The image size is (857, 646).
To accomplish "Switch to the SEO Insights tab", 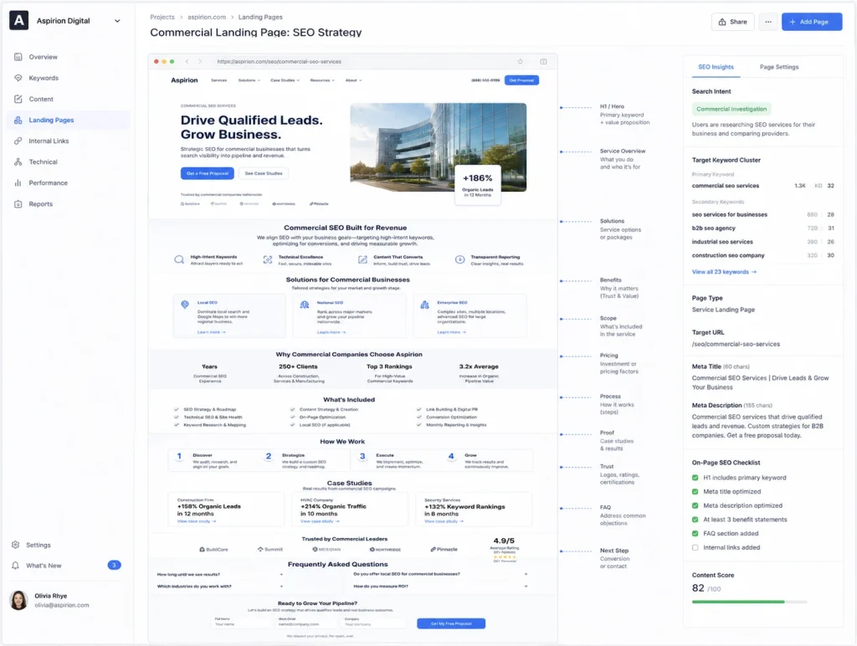I will [716, 67].
